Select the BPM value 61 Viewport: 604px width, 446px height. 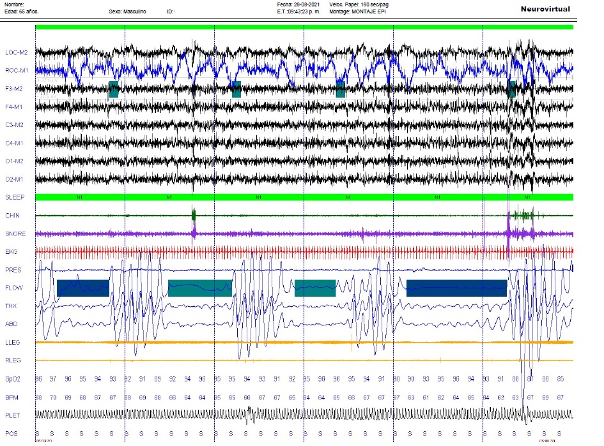426,398
